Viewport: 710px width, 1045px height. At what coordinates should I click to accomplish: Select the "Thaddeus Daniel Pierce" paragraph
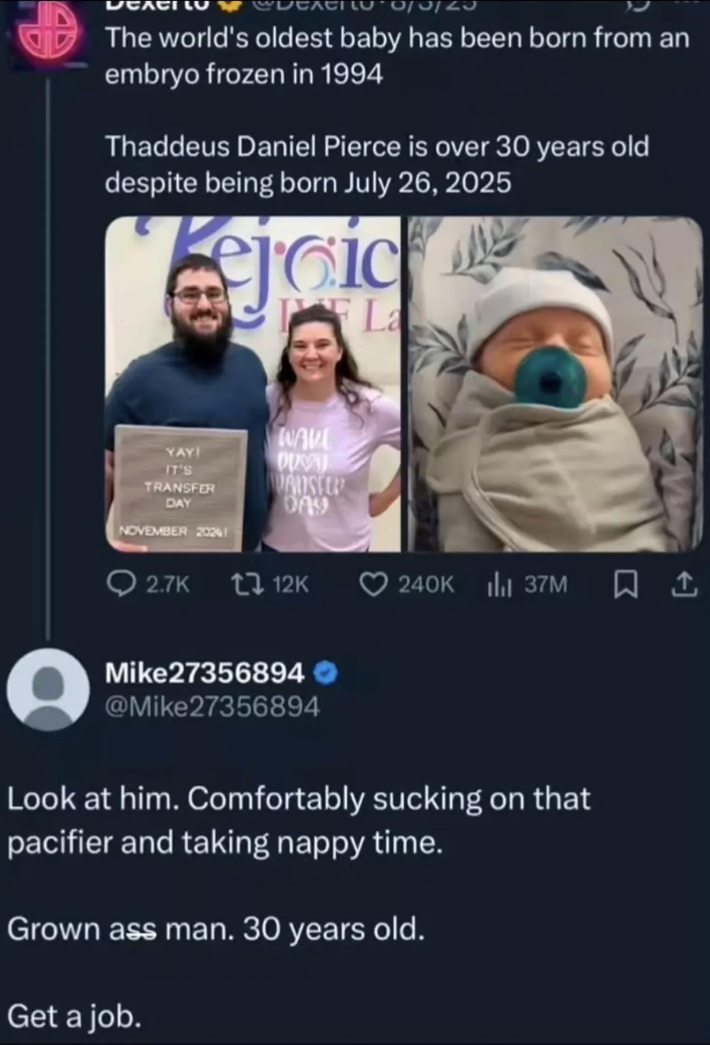[x=376, y=164]
